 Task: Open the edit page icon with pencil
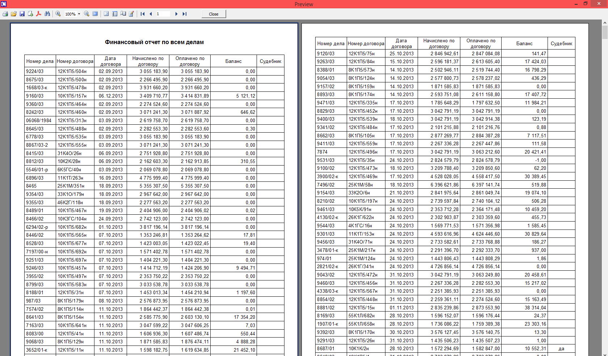tap(131, 14)
